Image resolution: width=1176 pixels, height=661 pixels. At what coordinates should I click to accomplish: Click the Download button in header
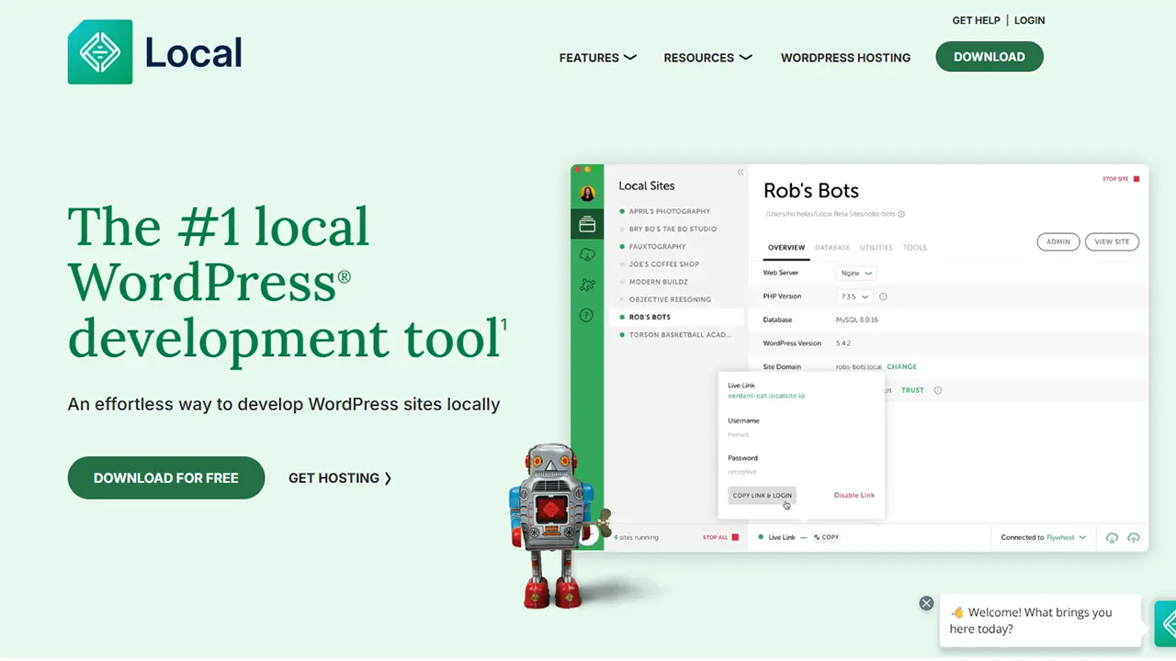[x=989, y=57]
